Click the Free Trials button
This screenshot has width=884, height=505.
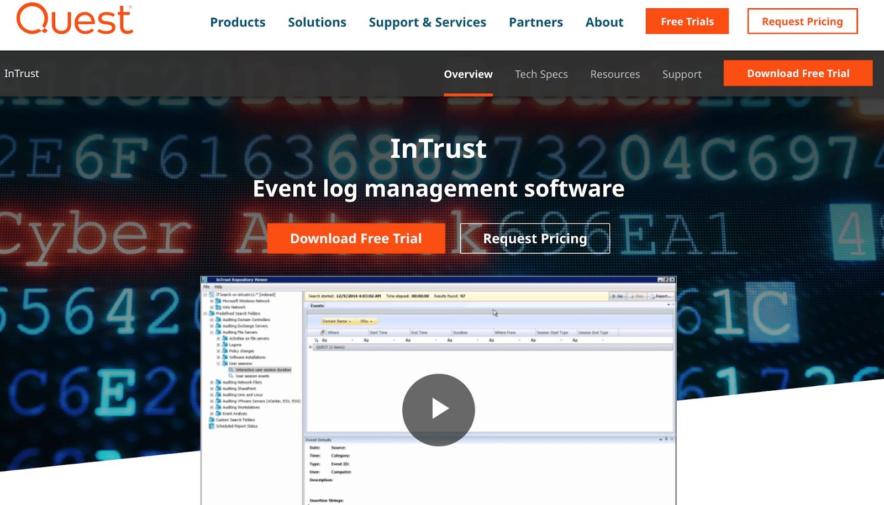687,22
